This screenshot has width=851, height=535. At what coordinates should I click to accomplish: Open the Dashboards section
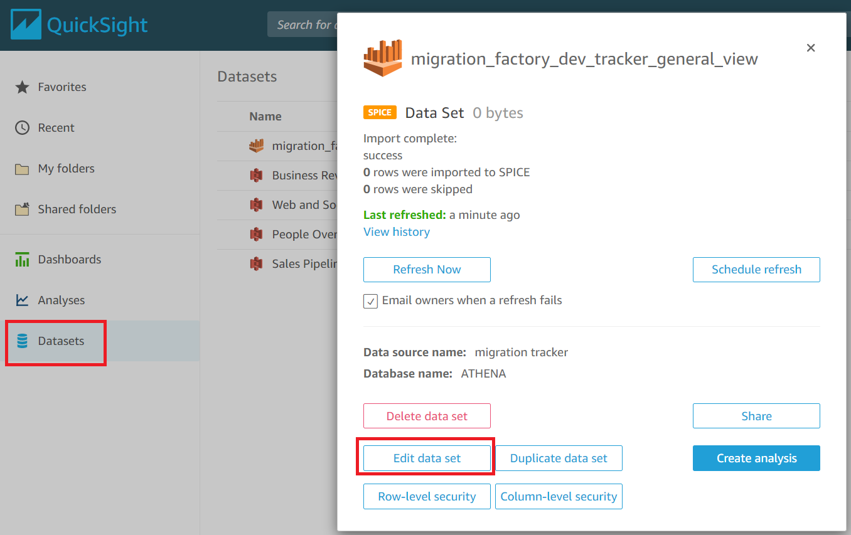coord(69,260)
